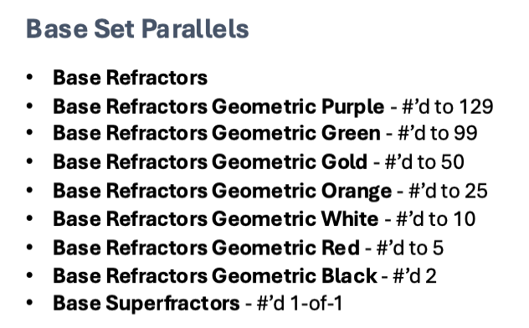Viewport: 529px width, 328px height.
Task: Click the "#'d to 25" text
Action: pyautogui.click(x=448, y=191)
